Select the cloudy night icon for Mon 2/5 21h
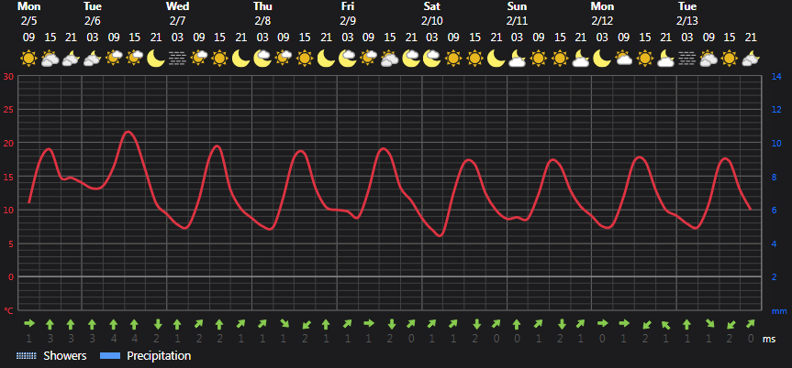 click(72, 59)
